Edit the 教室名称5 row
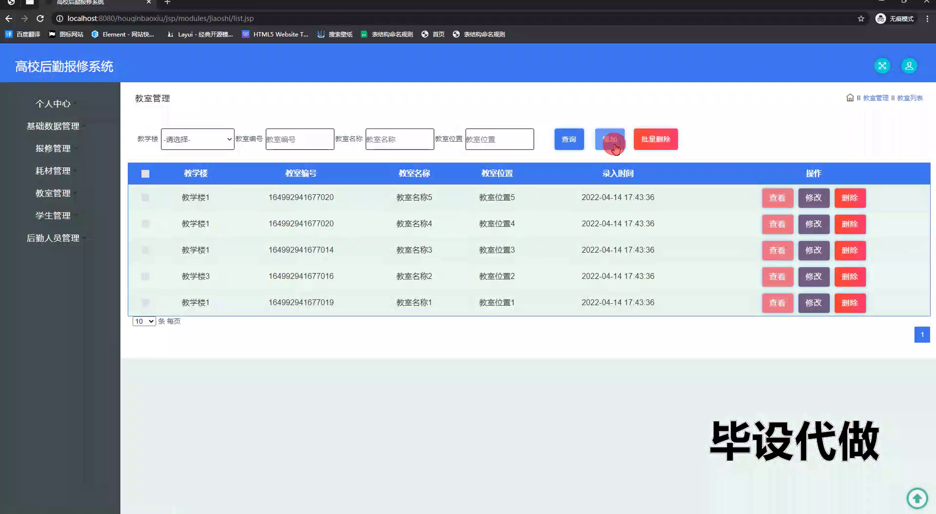The height and width of the screenshot is (514, 936). pos(814,198)
